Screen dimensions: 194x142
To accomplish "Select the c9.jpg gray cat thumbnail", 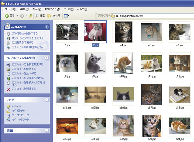I will [x=95, y=63].
